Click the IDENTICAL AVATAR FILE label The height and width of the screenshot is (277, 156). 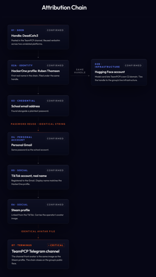38,232
